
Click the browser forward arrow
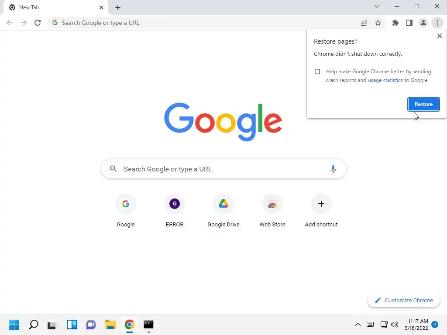pyautogui.click(x=24, y=23)
